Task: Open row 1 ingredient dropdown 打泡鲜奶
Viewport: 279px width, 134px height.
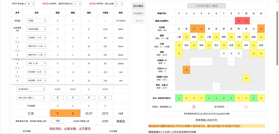Action: click(x=36, y=38)
